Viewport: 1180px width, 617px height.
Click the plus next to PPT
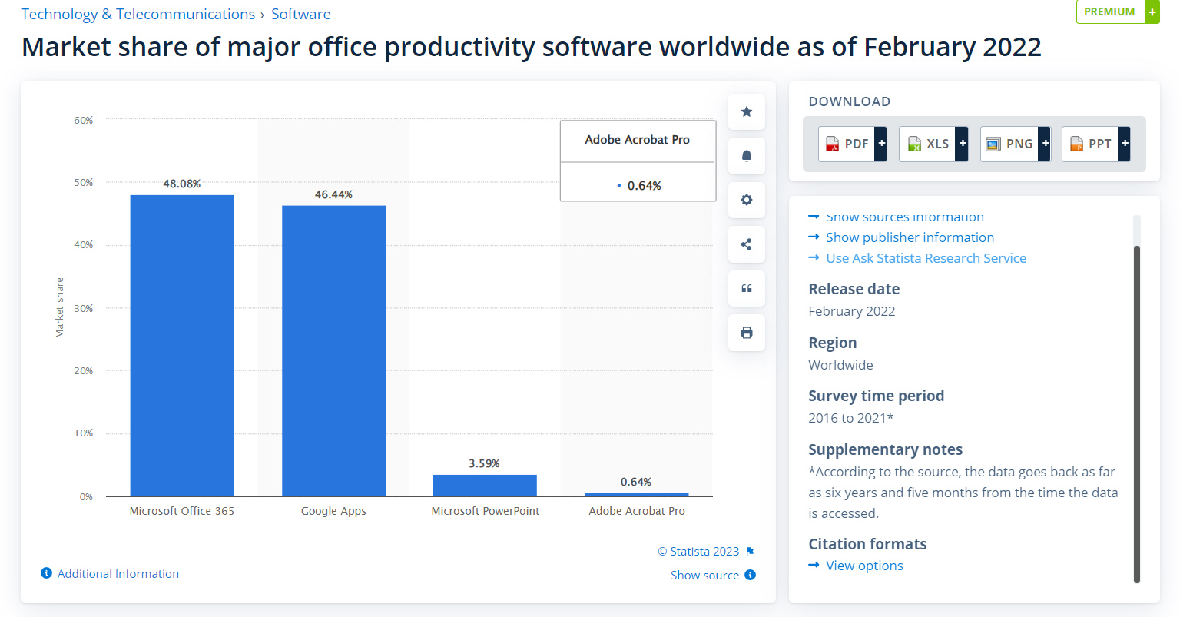coord(1125,144)
